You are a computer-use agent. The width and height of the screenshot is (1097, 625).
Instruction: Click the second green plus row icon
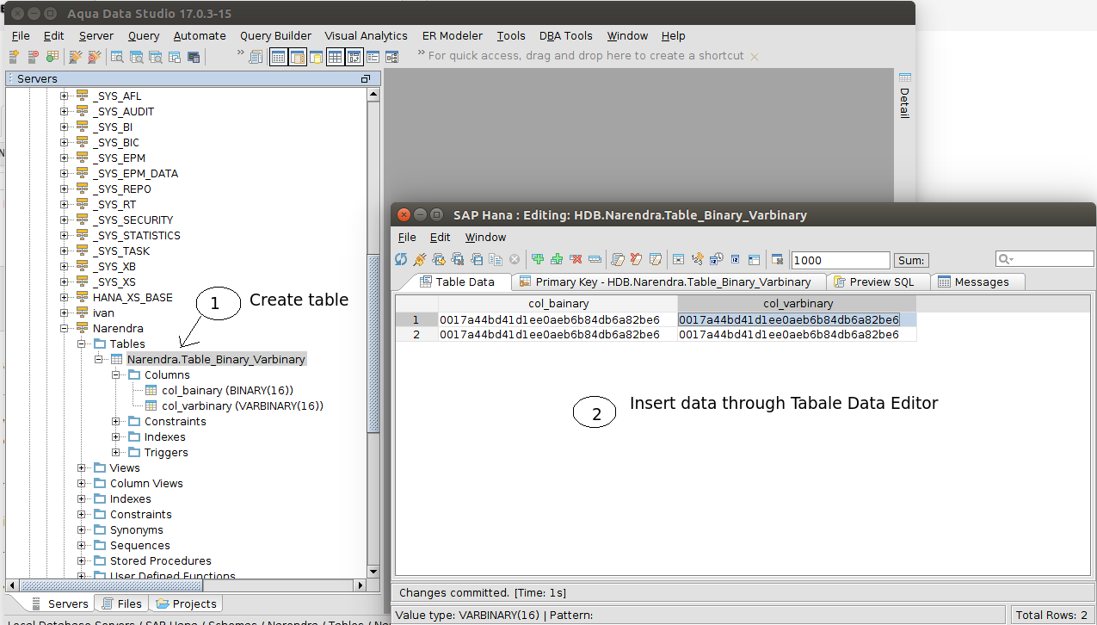[x=557, y=259]
